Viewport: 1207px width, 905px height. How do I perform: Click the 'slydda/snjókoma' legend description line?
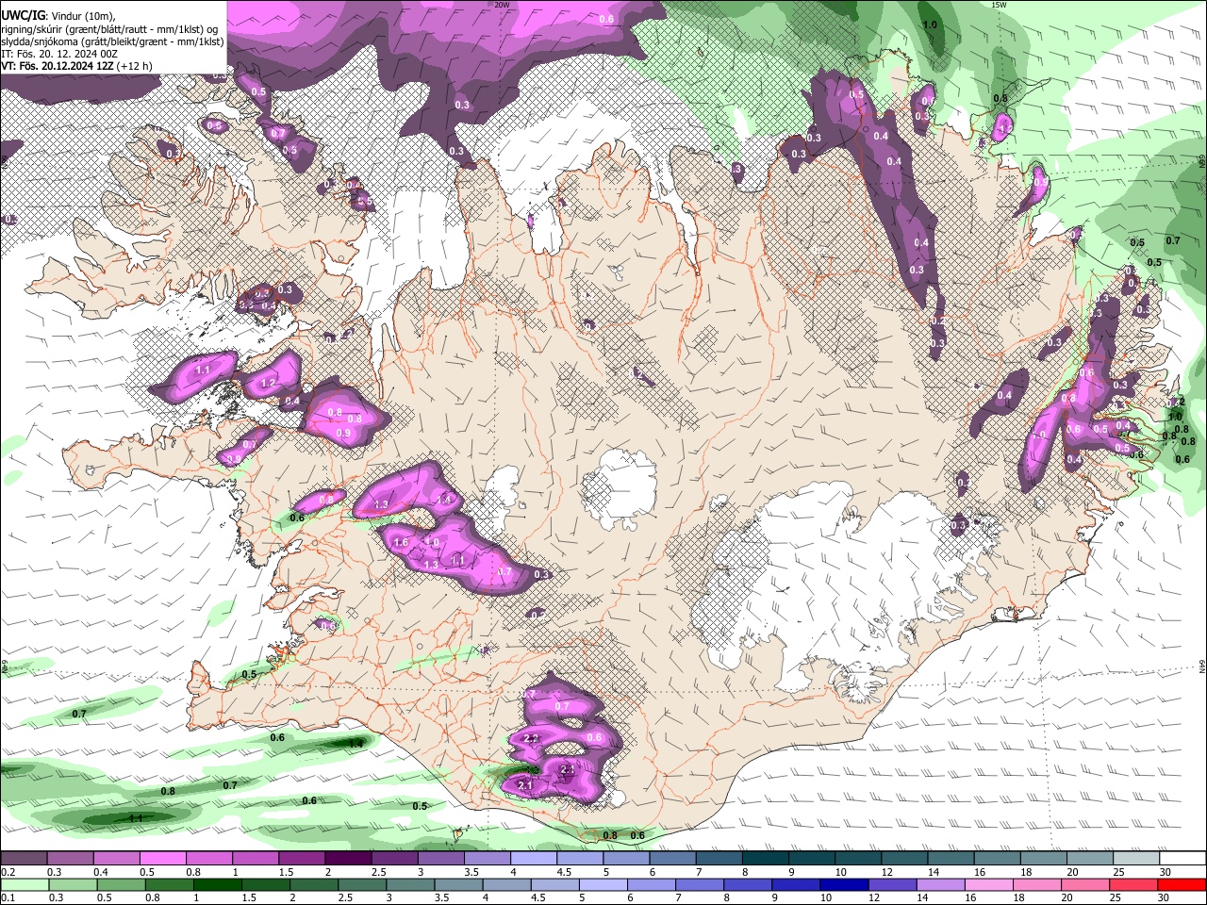[112, 41]
